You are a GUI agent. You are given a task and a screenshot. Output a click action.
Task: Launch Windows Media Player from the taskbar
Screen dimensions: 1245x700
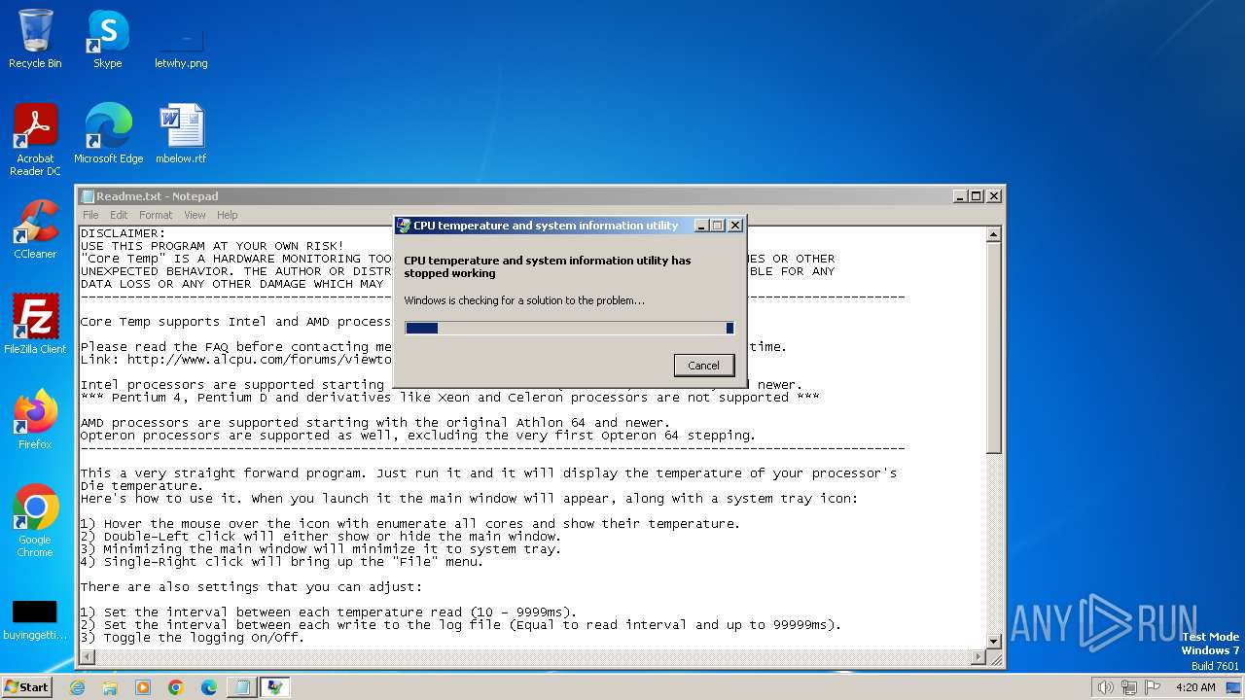(143, 687)
